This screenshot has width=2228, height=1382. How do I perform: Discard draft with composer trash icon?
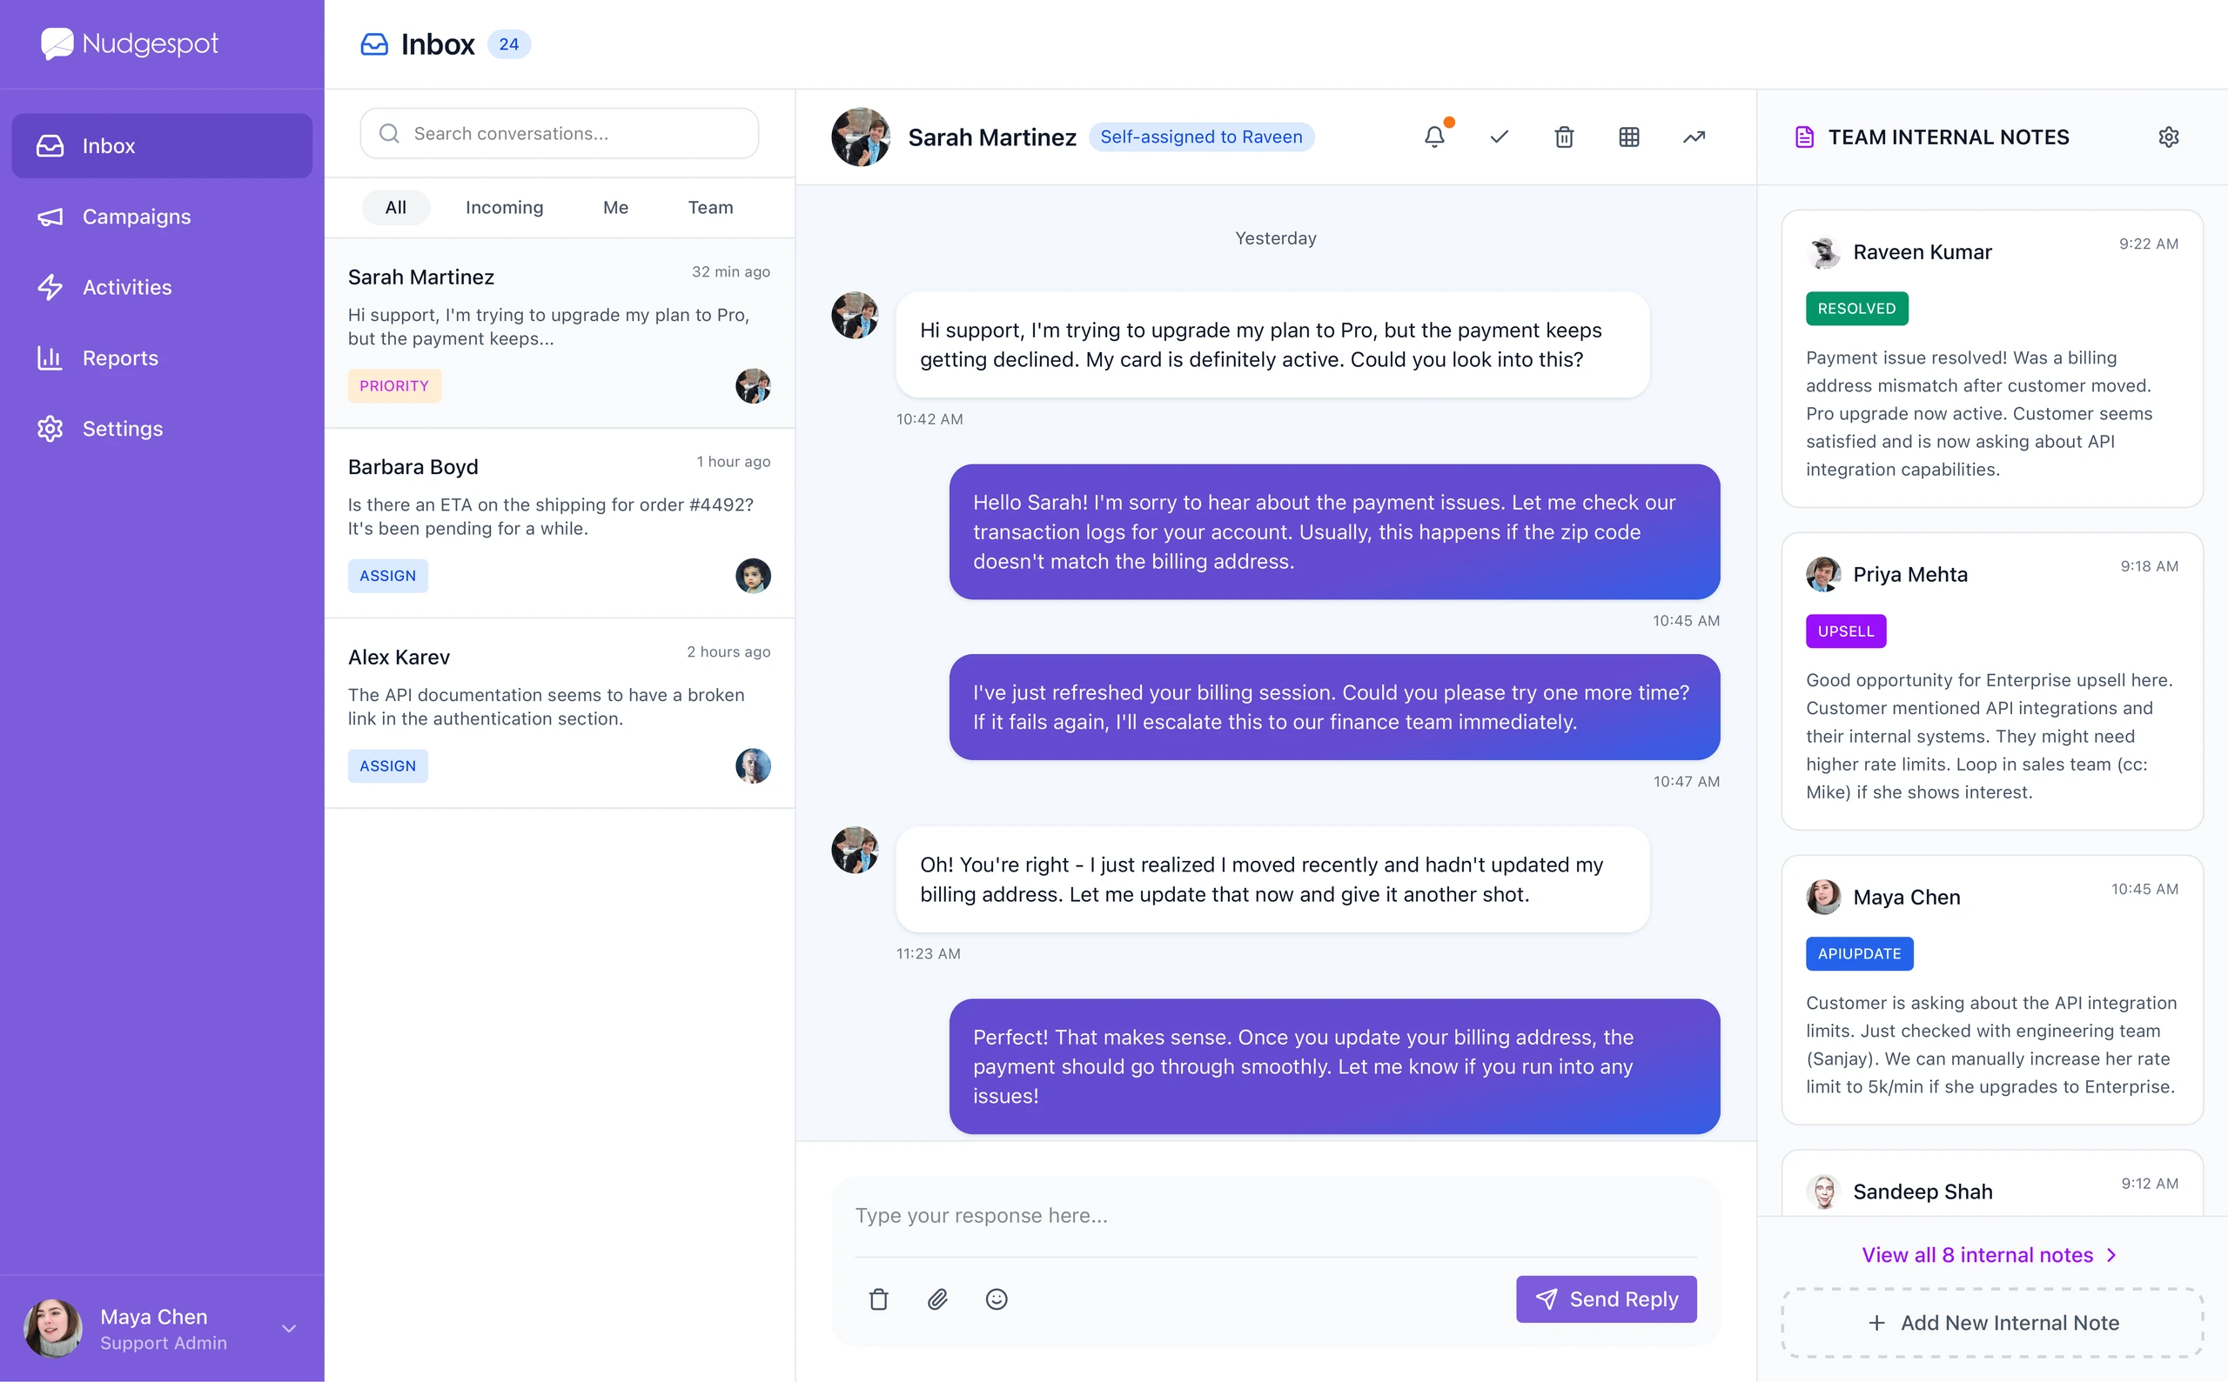(x=879, y=1299)
